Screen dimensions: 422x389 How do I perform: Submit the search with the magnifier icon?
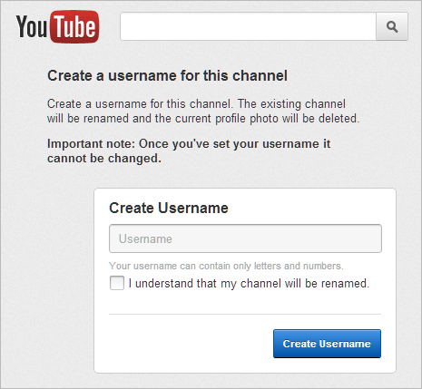pyautogui.click(x=392, y=26)
